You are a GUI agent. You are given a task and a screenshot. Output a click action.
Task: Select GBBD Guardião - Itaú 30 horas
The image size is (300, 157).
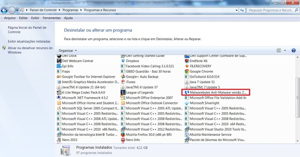[x=146, y=71]
